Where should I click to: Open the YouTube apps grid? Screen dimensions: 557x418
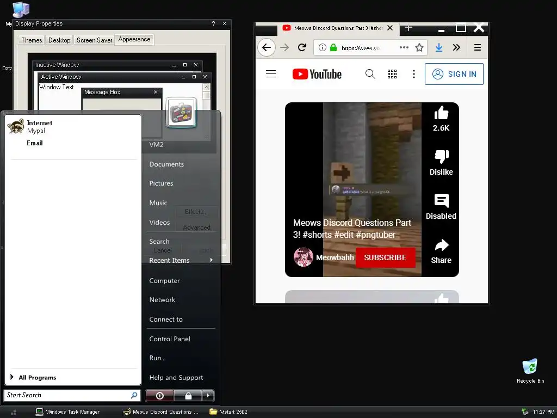[392, 74]
